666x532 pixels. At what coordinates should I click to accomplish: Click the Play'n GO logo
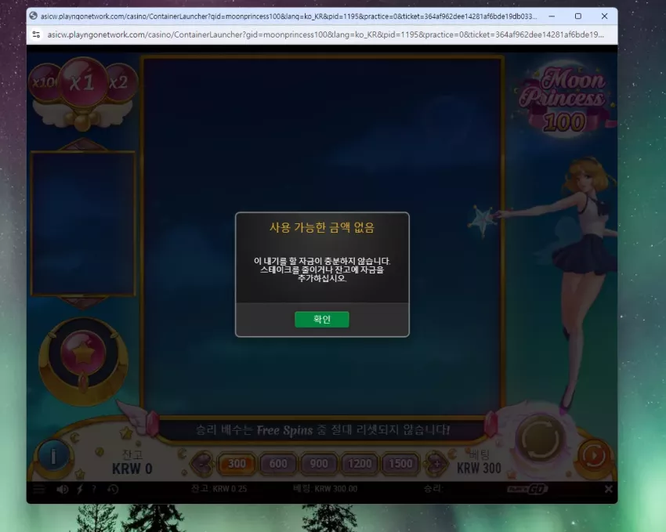tap(527, 489)
